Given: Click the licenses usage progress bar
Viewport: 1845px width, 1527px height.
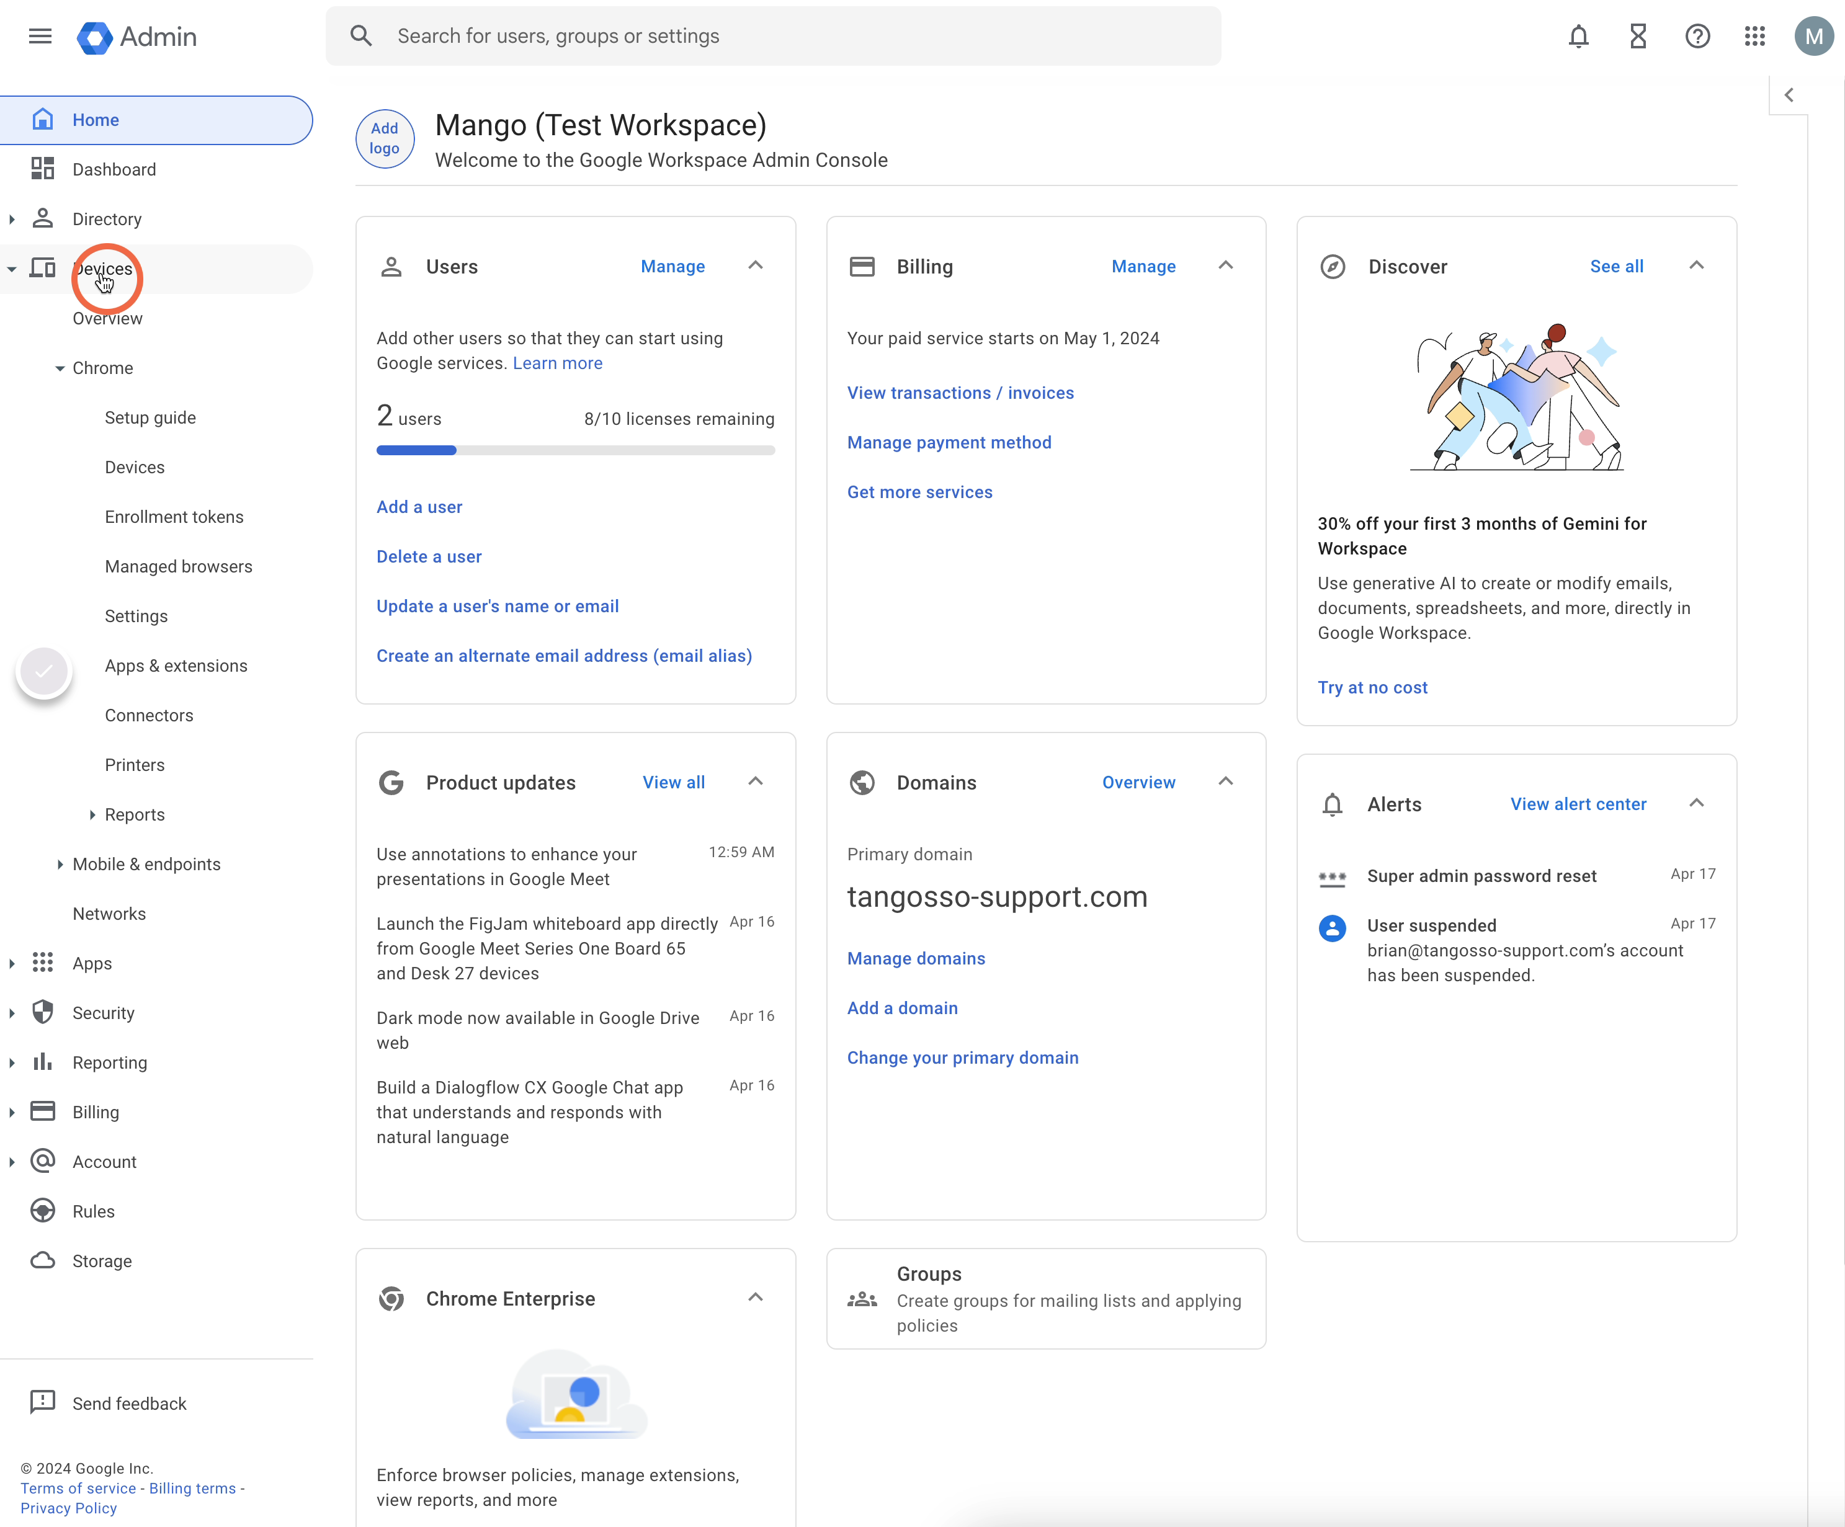Looking at the screenshot, I should pyautogui.click(x=576, y=451).
